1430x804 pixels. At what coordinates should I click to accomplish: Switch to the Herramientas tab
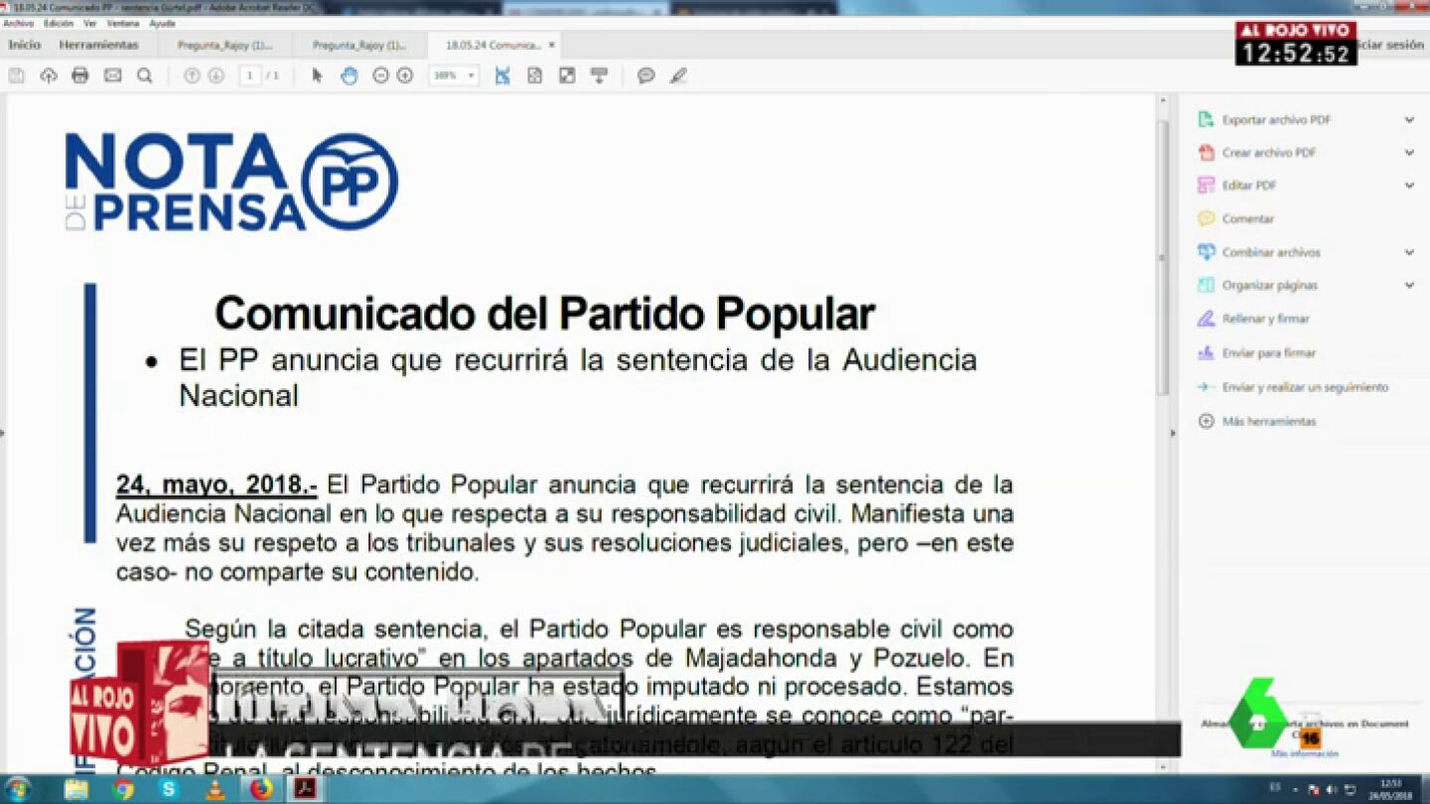pos(98,45)
